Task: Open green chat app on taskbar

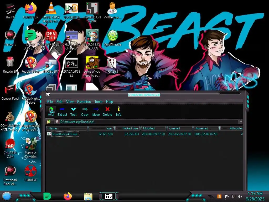Action: click(47, 196)
